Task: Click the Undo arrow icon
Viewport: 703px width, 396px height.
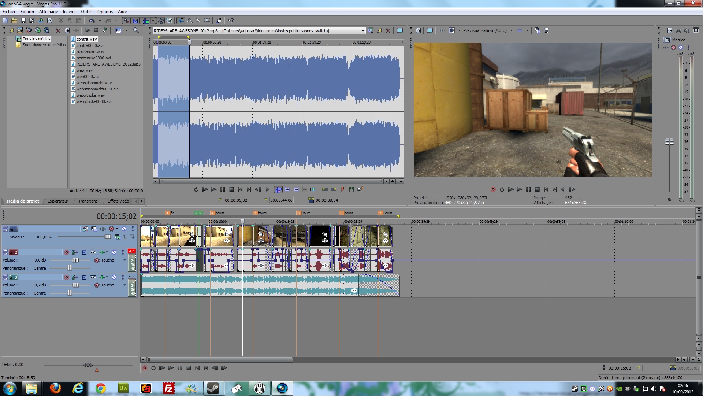Action: click(x=92, y=21)
